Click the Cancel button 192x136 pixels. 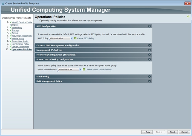click(x=184, y=132)
